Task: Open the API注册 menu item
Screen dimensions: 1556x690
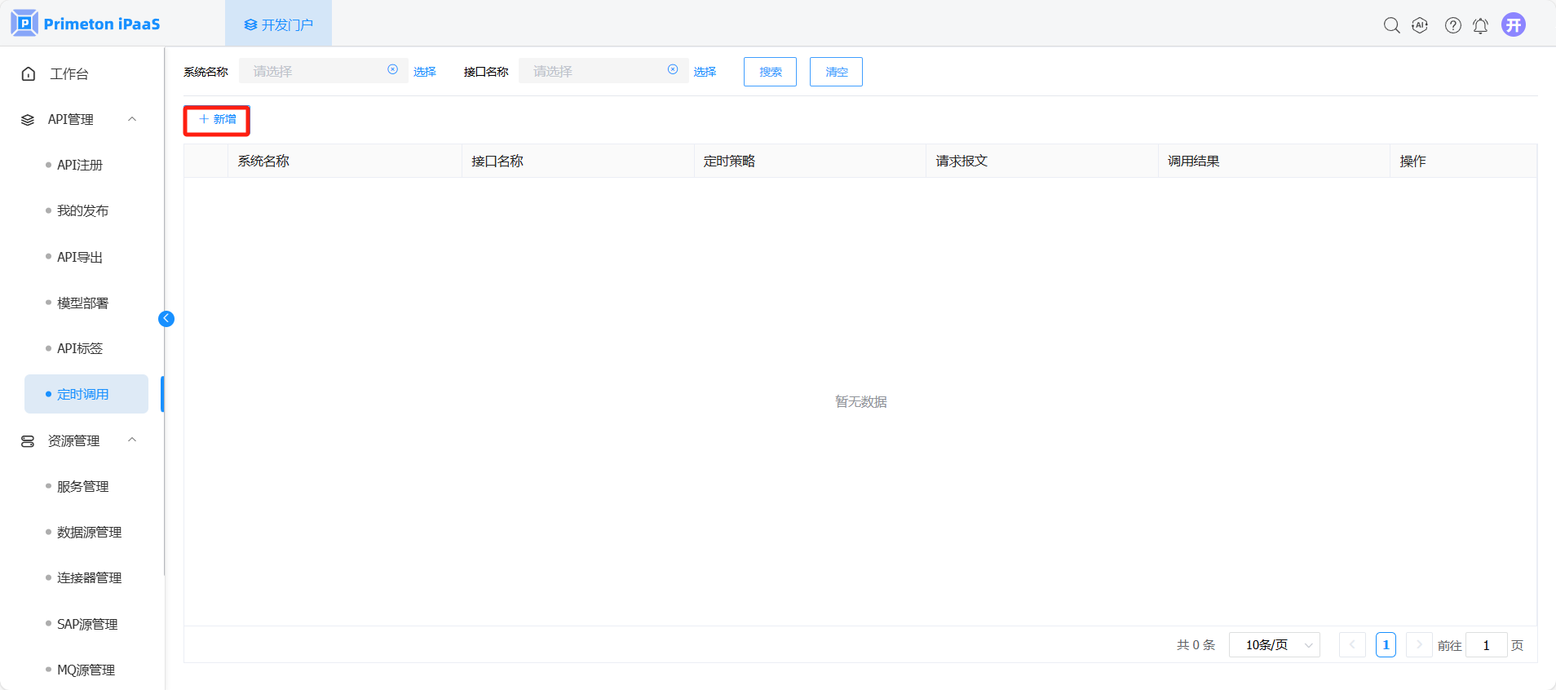Action: (x=80, y=165)
